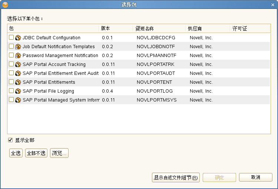Enable the SAP Portal Managed System checkbox

[11, 99]
